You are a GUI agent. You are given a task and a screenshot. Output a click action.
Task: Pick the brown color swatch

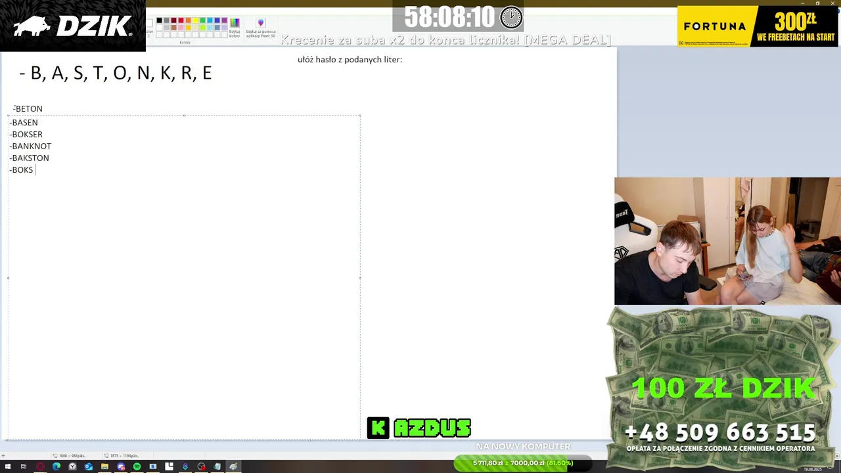coord(173,28)
